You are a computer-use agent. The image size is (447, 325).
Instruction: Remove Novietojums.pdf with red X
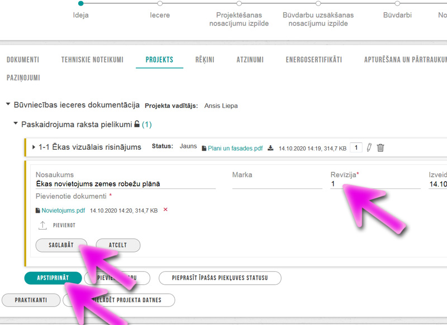click(165, 210)
